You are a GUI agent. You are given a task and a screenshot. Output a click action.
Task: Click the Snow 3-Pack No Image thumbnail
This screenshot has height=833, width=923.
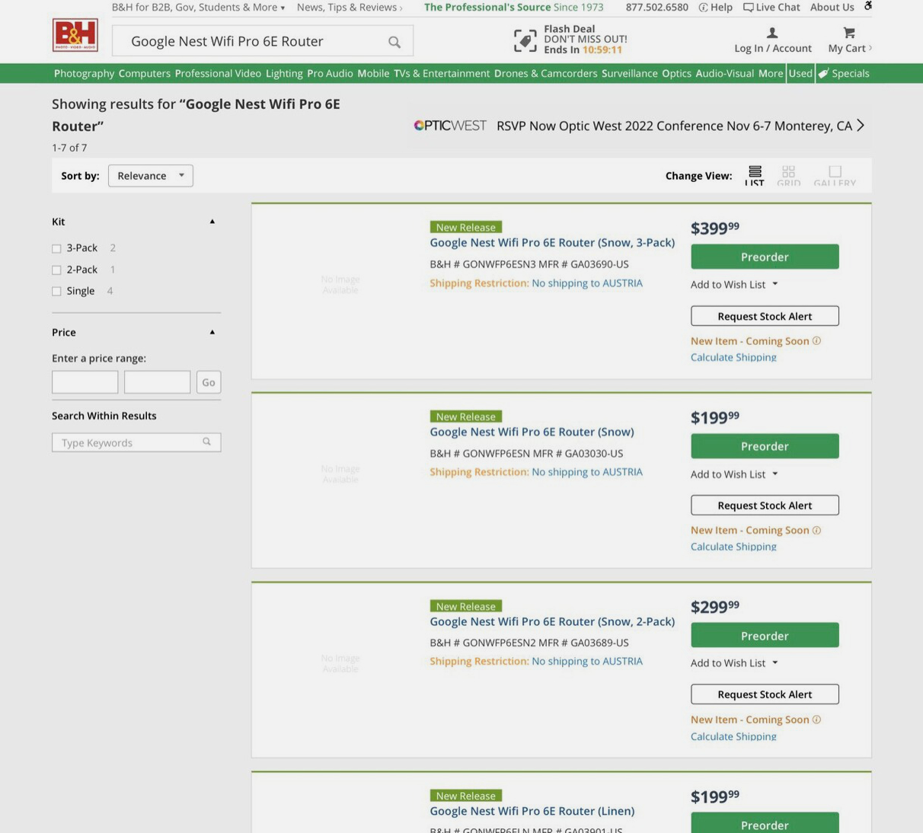(x=340, y=284)
